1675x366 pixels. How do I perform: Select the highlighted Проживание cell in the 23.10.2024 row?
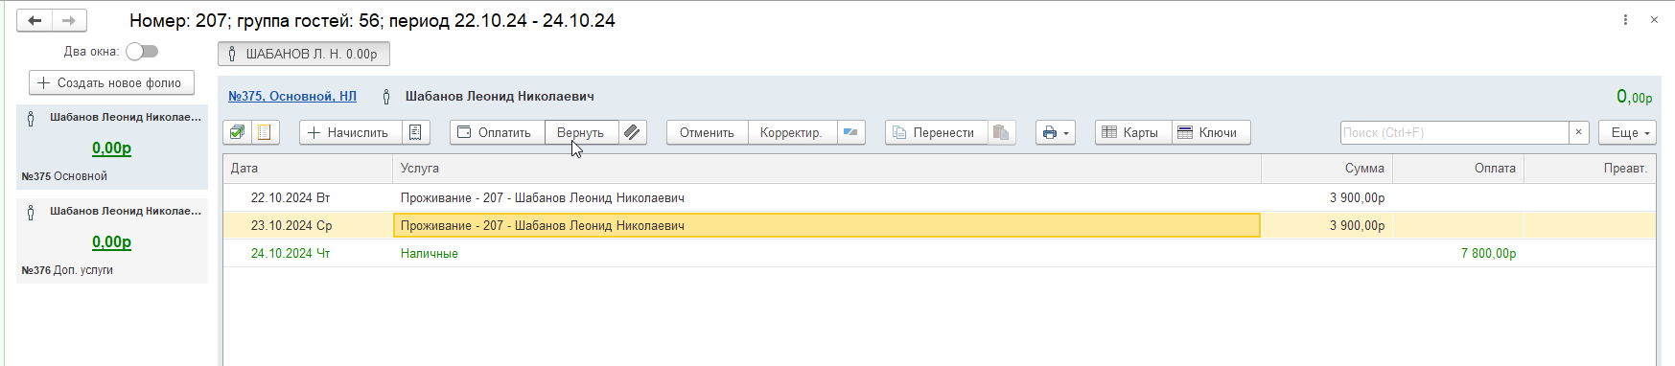click(826, 225)
